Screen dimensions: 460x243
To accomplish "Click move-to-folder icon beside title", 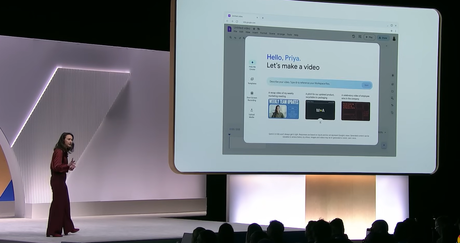I will 259,29.
